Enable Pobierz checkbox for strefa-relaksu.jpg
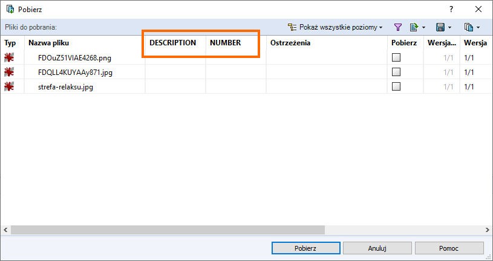Image resolution: width=493 pixels, height=261 pixels. pos(396,87)
